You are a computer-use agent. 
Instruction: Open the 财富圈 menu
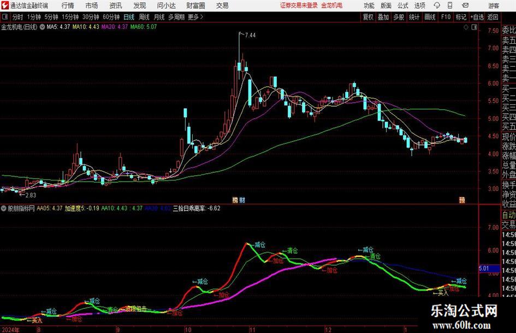point(195,5)
